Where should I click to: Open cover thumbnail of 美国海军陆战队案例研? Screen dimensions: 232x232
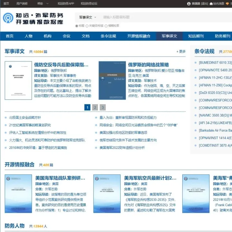tap(18, 194)
